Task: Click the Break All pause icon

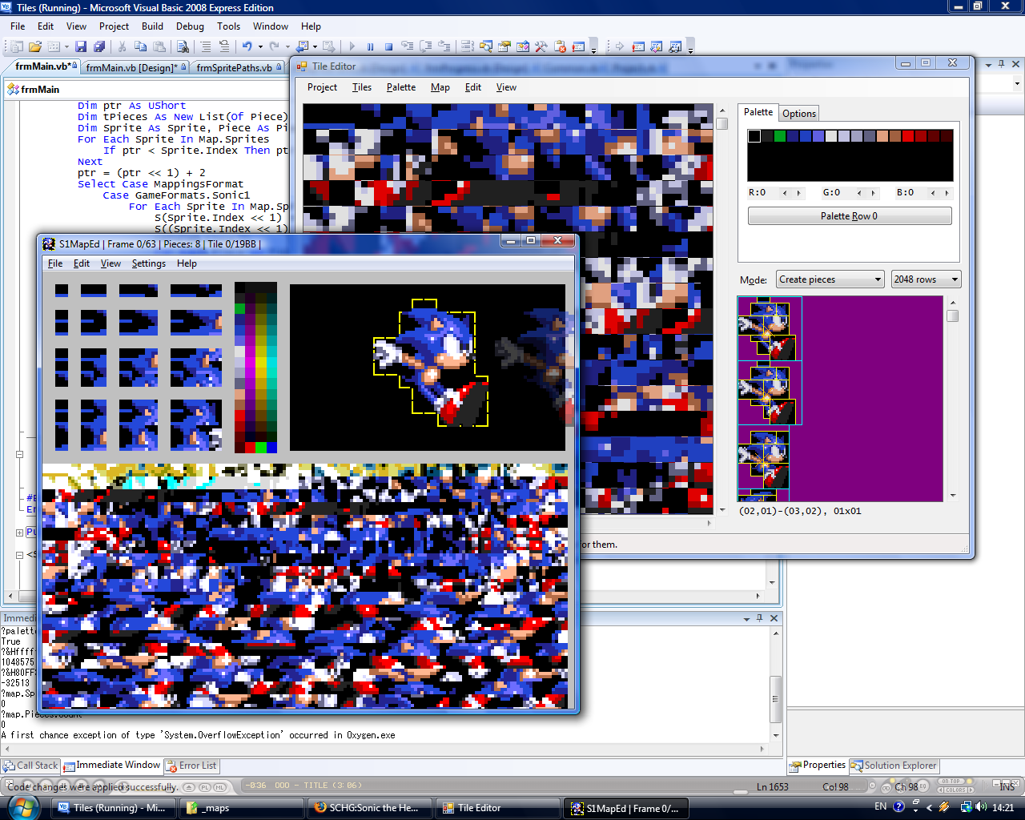Action: pos(370,46)
